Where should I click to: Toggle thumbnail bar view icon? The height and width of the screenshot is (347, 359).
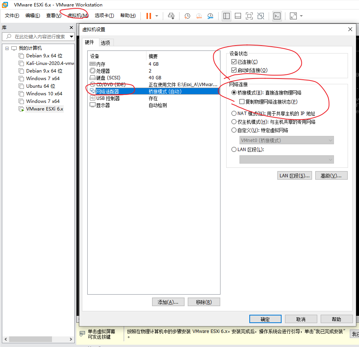point(238,16)
